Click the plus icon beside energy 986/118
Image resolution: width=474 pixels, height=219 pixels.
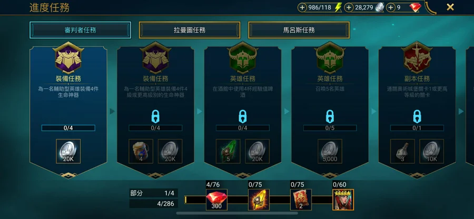coord(302,7)
